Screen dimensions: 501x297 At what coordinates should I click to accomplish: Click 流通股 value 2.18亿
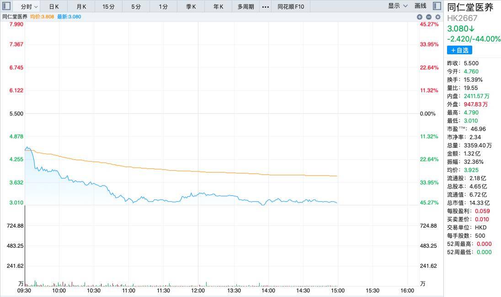(x=478, y=178)
